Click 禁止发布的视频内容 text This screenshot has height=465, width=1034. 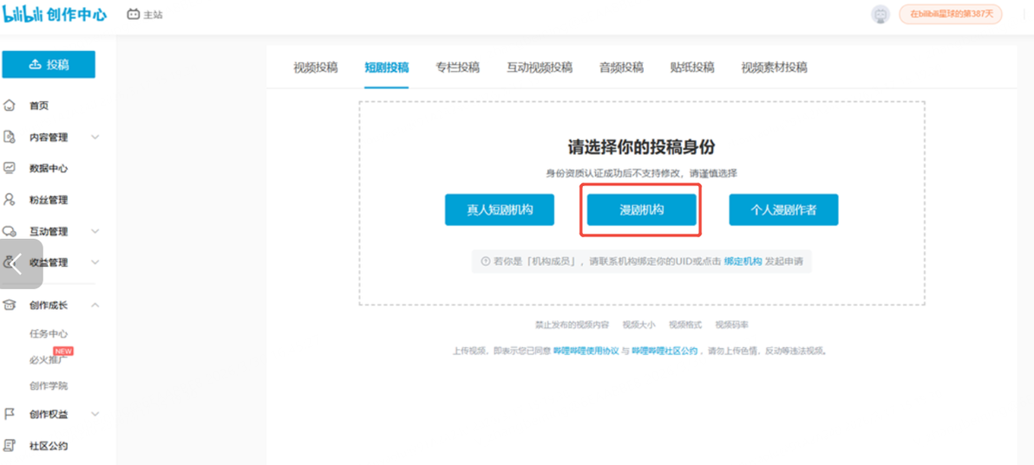(x=572, y=326)
